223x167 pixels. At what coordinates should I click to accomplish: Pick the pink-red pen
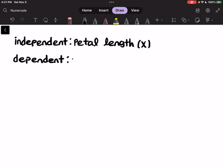[105, 21]
